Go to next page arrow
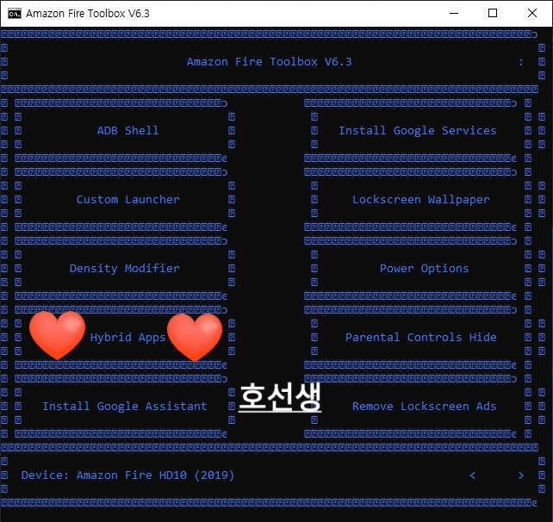The height and width of the screenshot is (522, 553). click(521, 475)
